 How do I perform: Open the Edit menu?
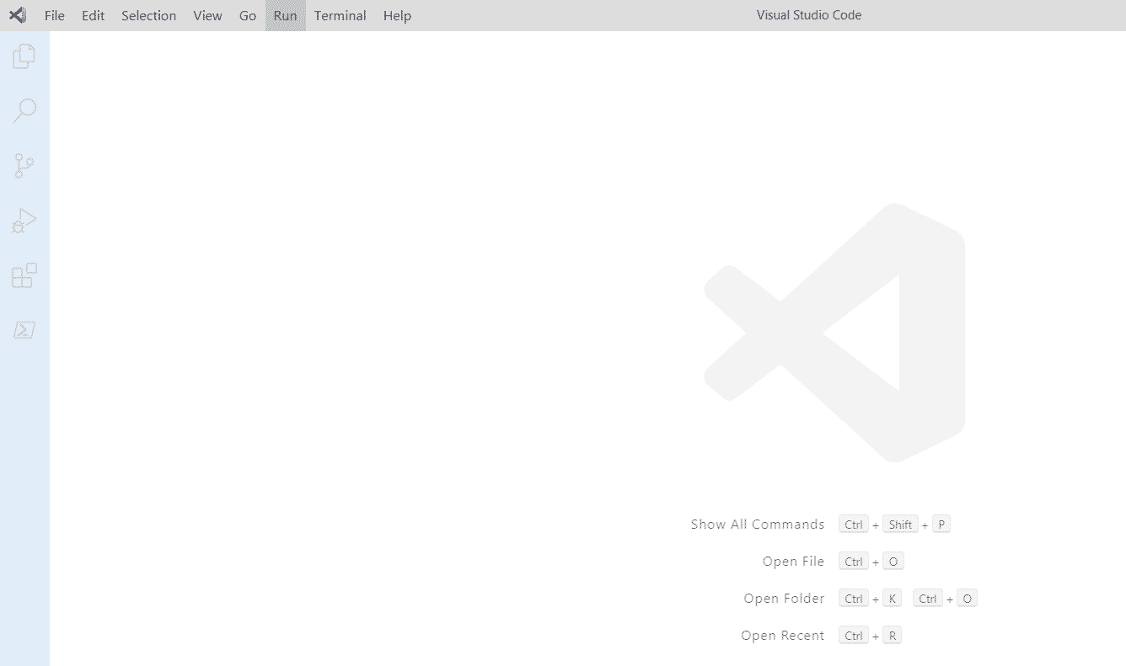coord(93,15)
